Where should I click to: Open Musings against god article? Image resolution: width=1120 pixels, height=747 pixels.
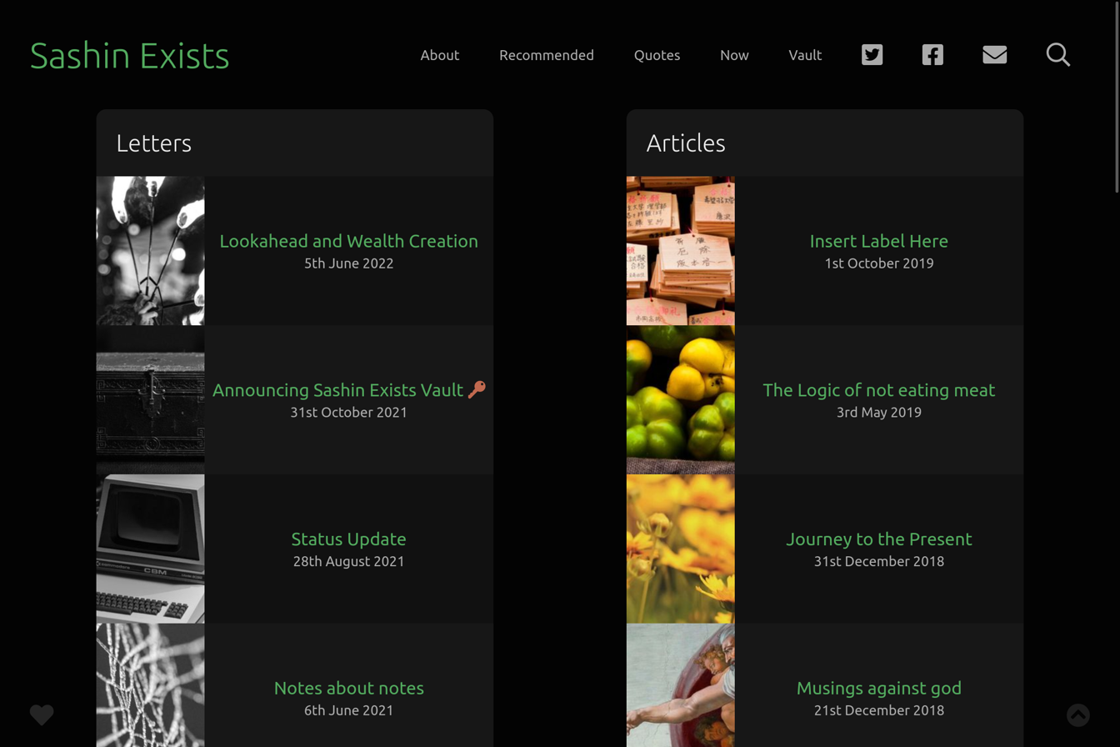click(x=878, y=688)
